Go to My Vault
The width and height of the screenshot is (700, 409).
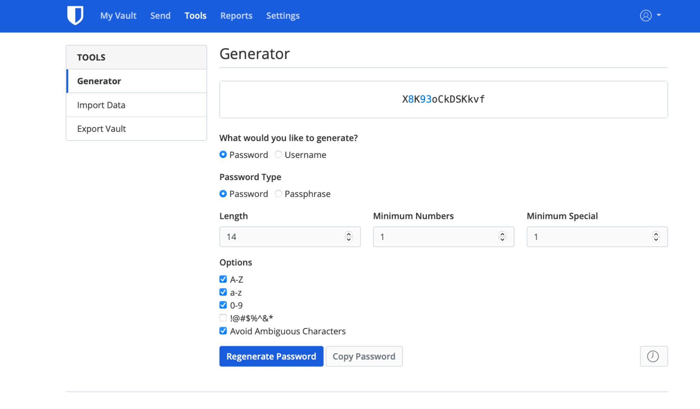pos(118,16)
